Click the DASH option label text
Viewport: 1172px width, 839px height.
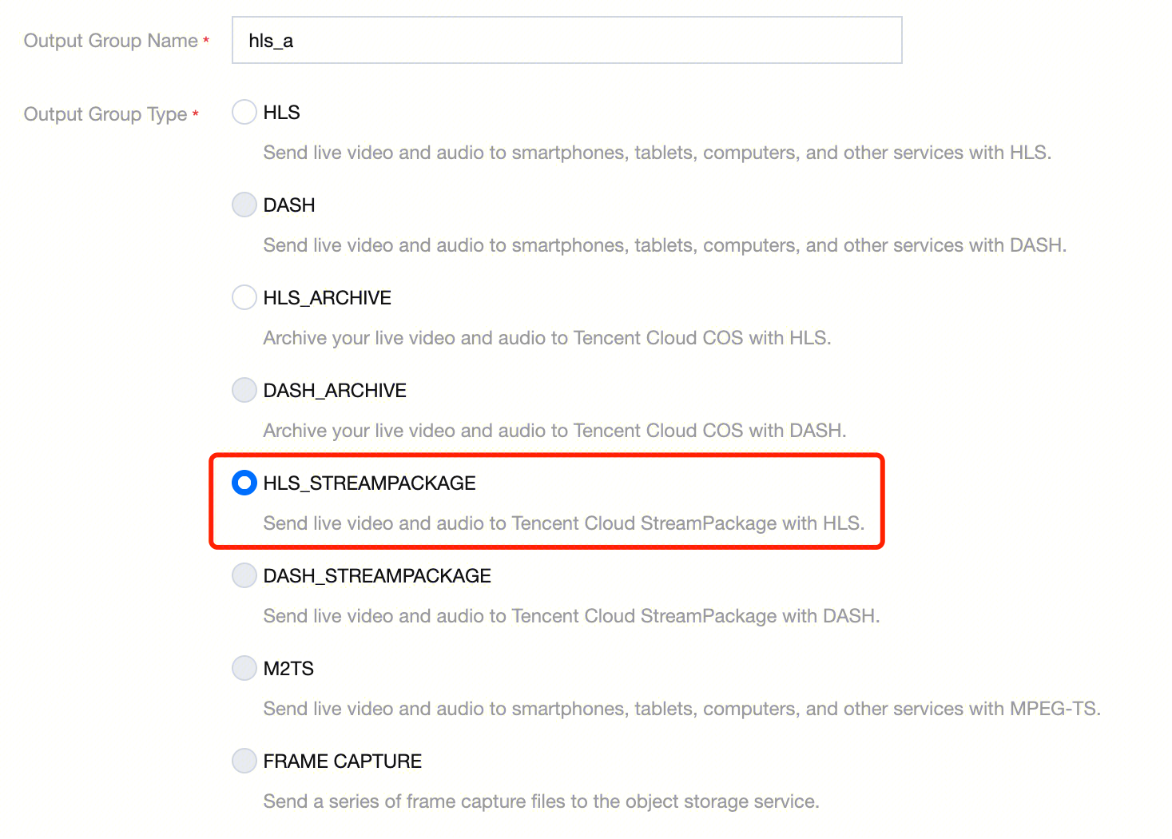click(x=289, y=205)
